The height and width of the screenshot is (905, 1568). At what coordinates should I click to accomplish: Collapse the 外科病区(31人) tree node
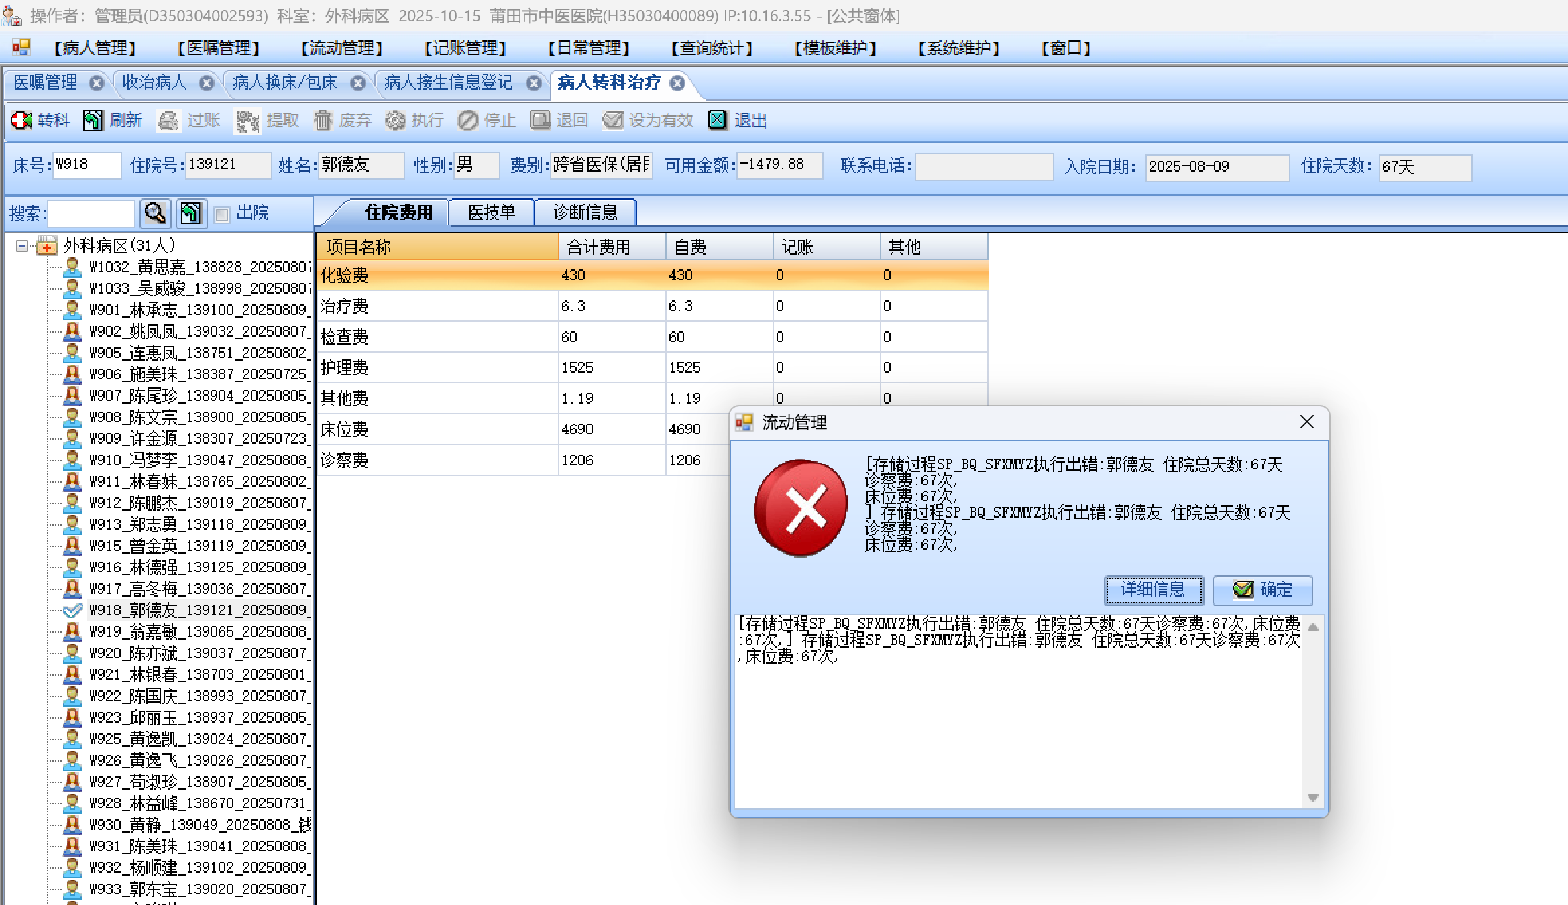tap(21, 246)
